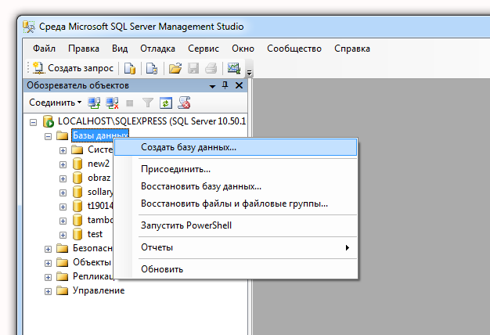Expand the test database node

pyautogui.click(x=63, y=235)
